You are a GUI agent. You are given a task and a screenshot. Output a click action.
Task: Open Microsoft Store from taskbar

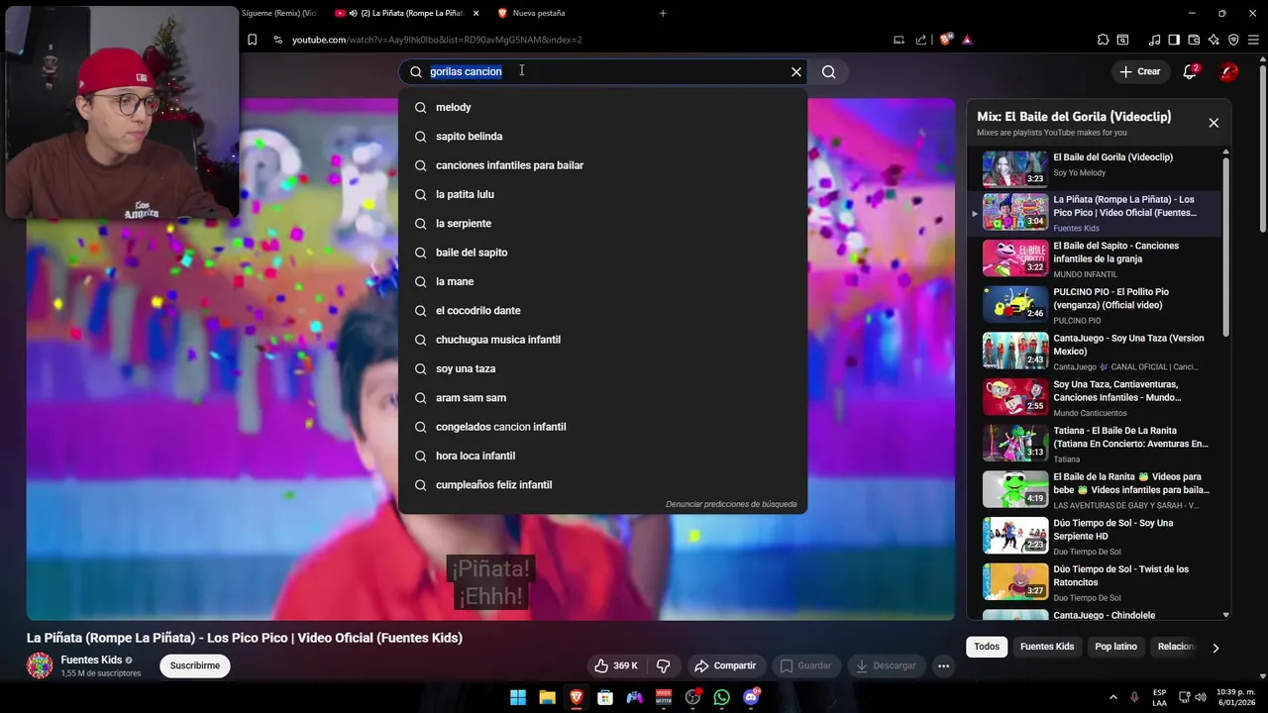click(605, 697)
